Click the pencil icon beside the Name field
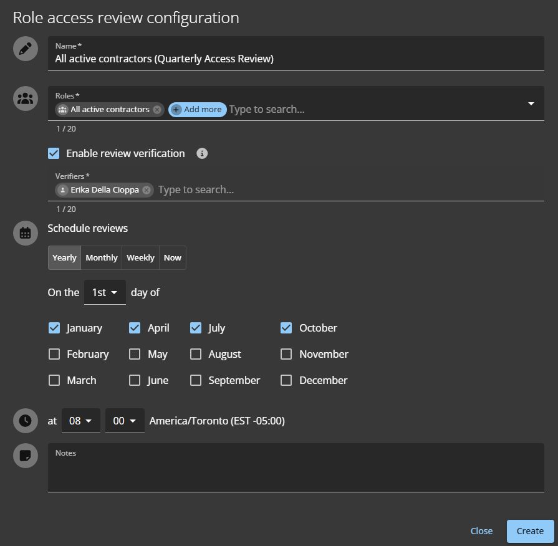 (25, 49)
